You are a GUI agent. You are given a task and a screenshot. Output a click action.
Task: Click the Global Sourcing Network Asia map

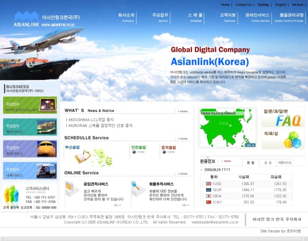pyautogui.click(x=227, y=128)
